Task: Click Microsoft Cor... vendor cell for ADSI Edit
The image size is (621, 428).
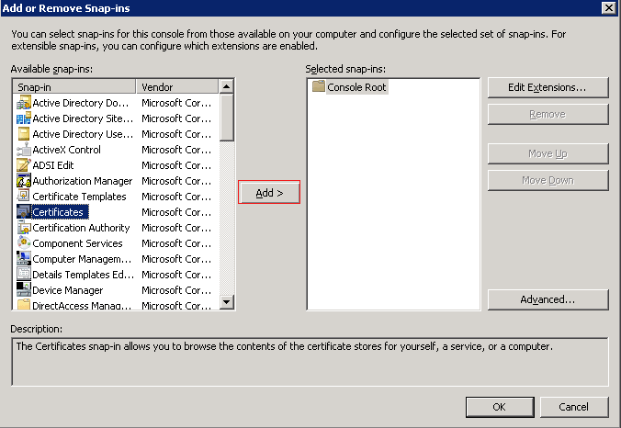Action: tap(176, 165)
